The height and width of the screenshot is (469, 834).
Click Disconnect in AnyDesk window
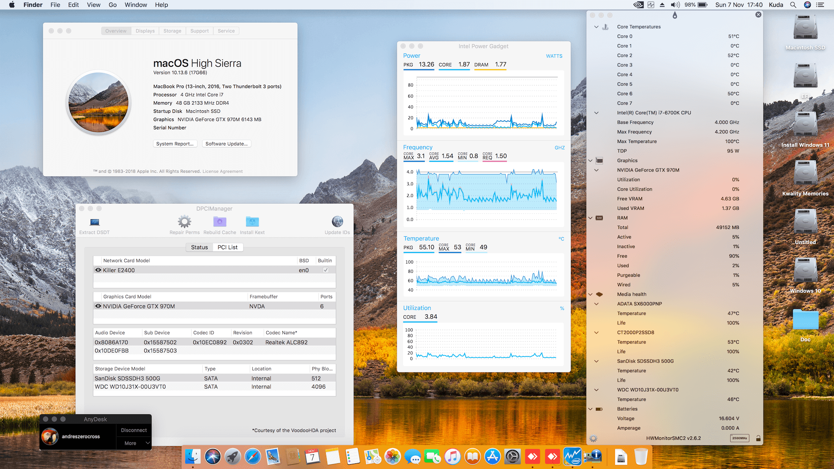pos(134,430)
